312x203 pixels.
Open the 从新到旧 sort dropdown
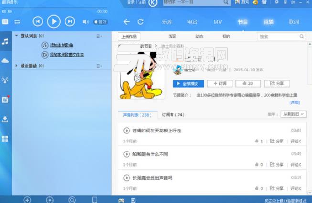click(293, 114)
